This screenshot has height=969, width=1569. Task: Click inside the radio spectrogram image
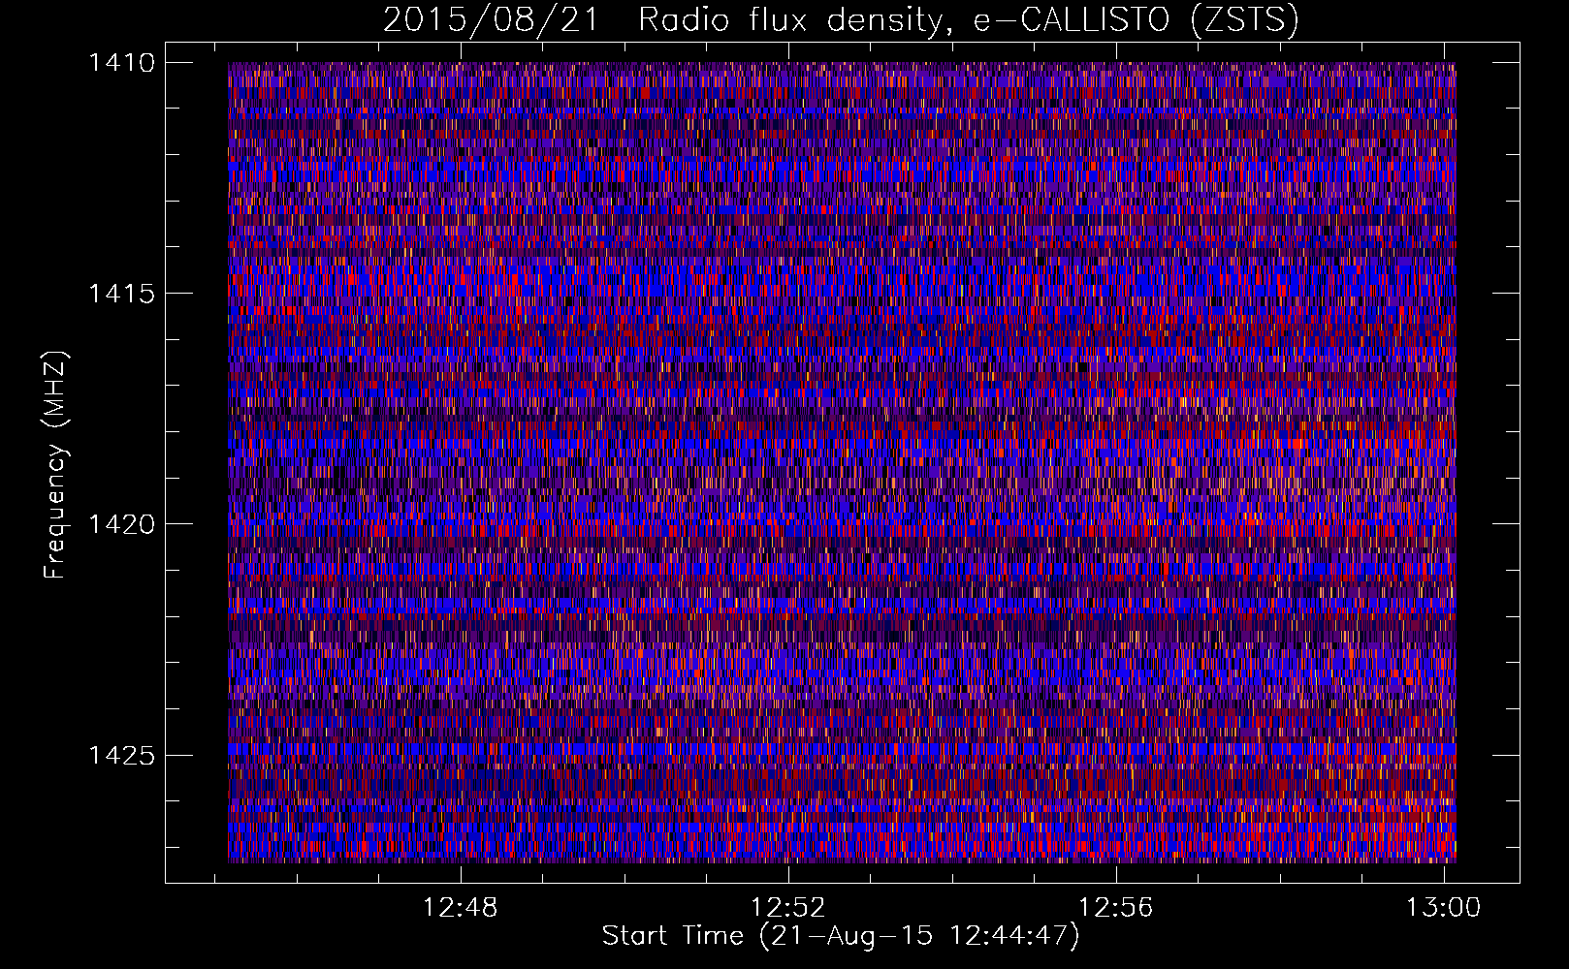[x=842, y=462]
